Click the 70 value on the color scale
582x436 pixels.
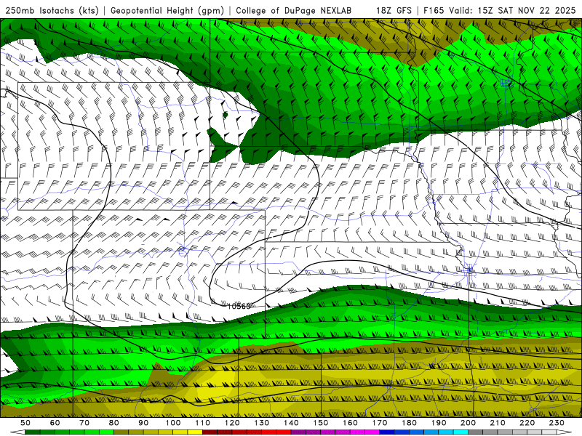84,423
